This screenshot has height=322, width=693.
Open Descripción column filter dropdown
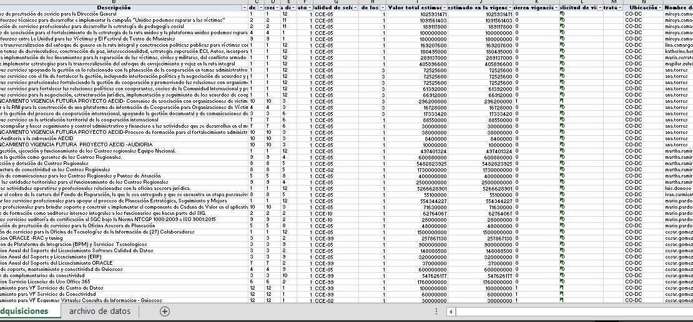(244, 8)
